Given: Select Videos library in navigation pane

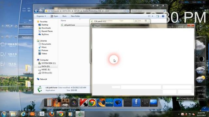Looking at the screenshot, I should pyautogui.click(x=44, y=54).
